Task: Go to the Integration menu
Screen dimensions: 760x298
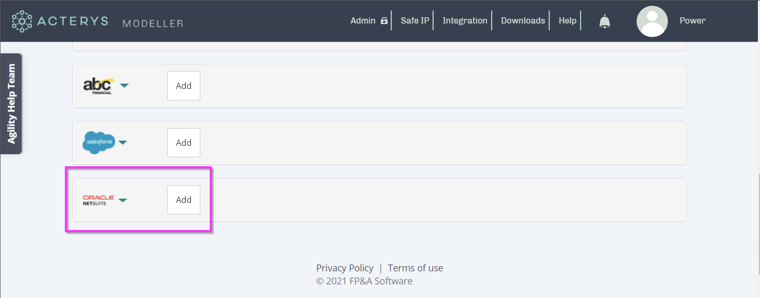Action: pyautogui.click(x=465, y=21)
